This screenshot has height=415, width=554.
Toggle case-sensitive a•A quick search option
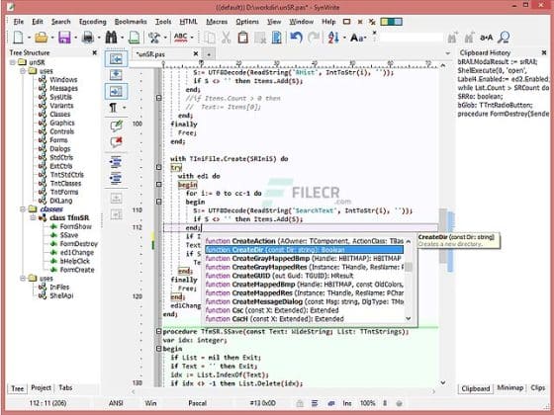(487, 38)
